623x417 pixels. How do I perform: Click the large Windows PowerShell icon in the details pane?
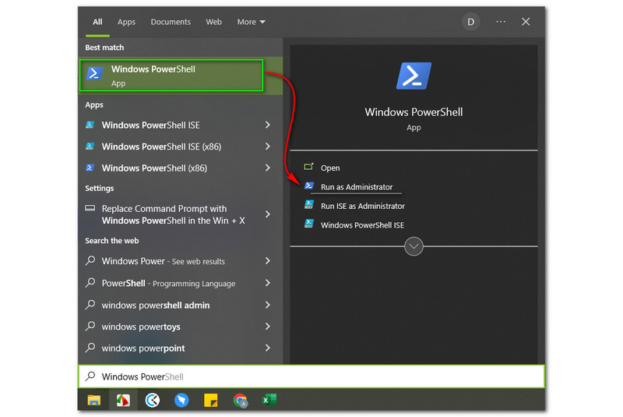414,76
